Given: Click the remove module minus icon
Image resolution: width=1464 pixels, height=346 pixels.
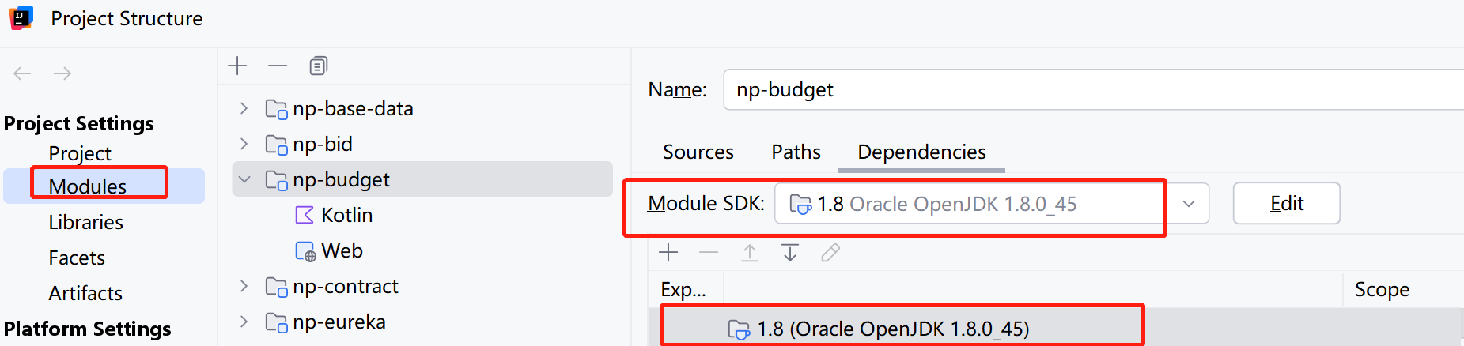Looking at the screenshot, I should click(278, 66).
